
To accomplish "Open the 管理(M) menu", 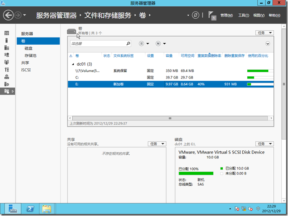I will pos(227,16).
